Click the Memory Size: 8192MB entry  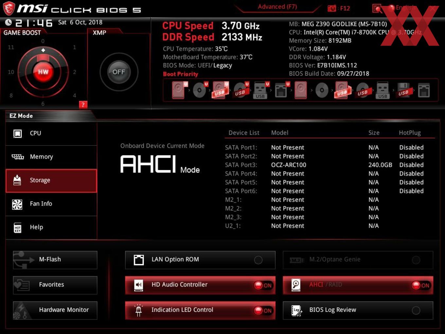(x=320, y=41)
